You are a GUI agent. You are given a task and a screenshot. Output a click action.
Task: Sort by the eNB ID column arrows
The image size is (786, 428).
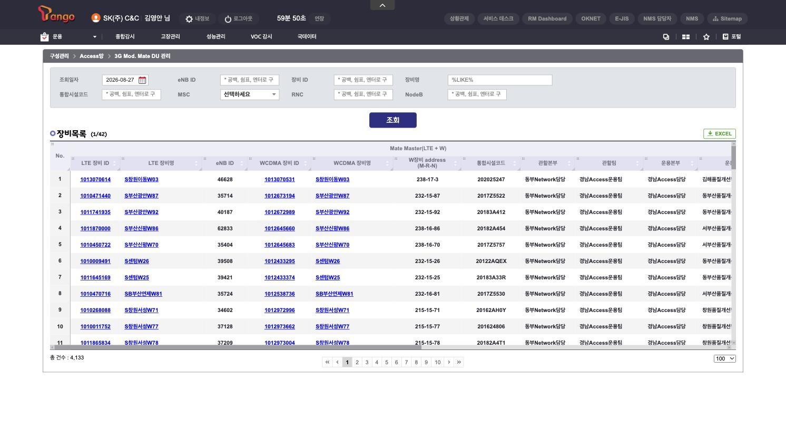click(242, 163)
